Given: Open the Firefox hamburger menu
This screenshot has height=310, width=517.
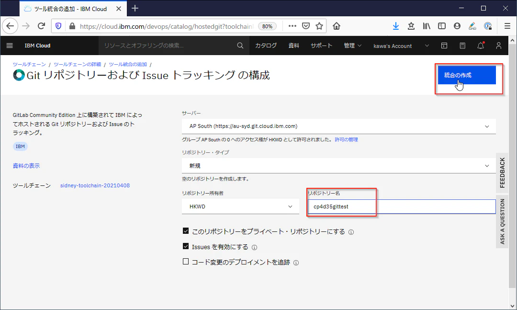Looking at the screenshot, I should pos(507,26).
